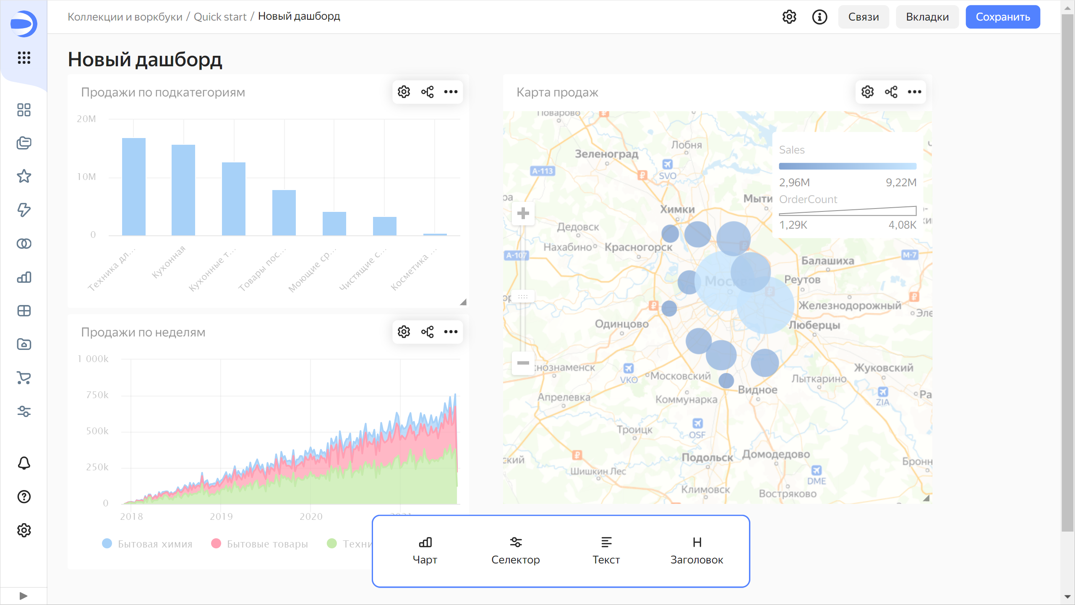Screen dimensions: 1075x605
Task: Click the Sales color gradient scale on the map
Action: pyautogui.click(x=847, y=165)
